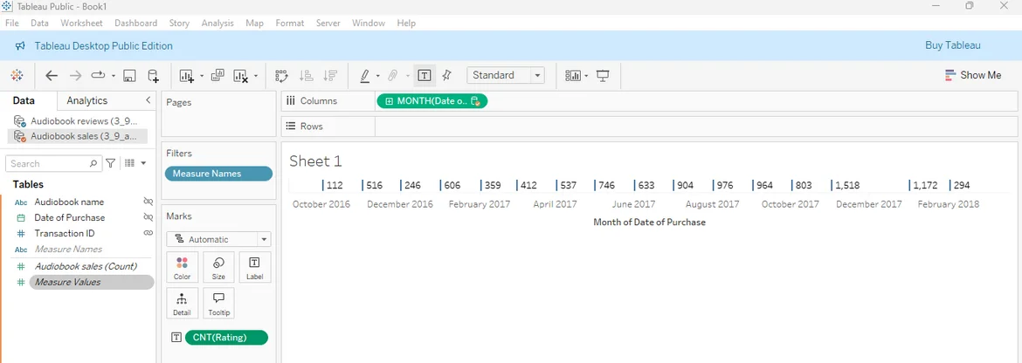Click the Buy Tableau link
The width and height of the screenshot is (1022, 363).
tap(952, 45)
